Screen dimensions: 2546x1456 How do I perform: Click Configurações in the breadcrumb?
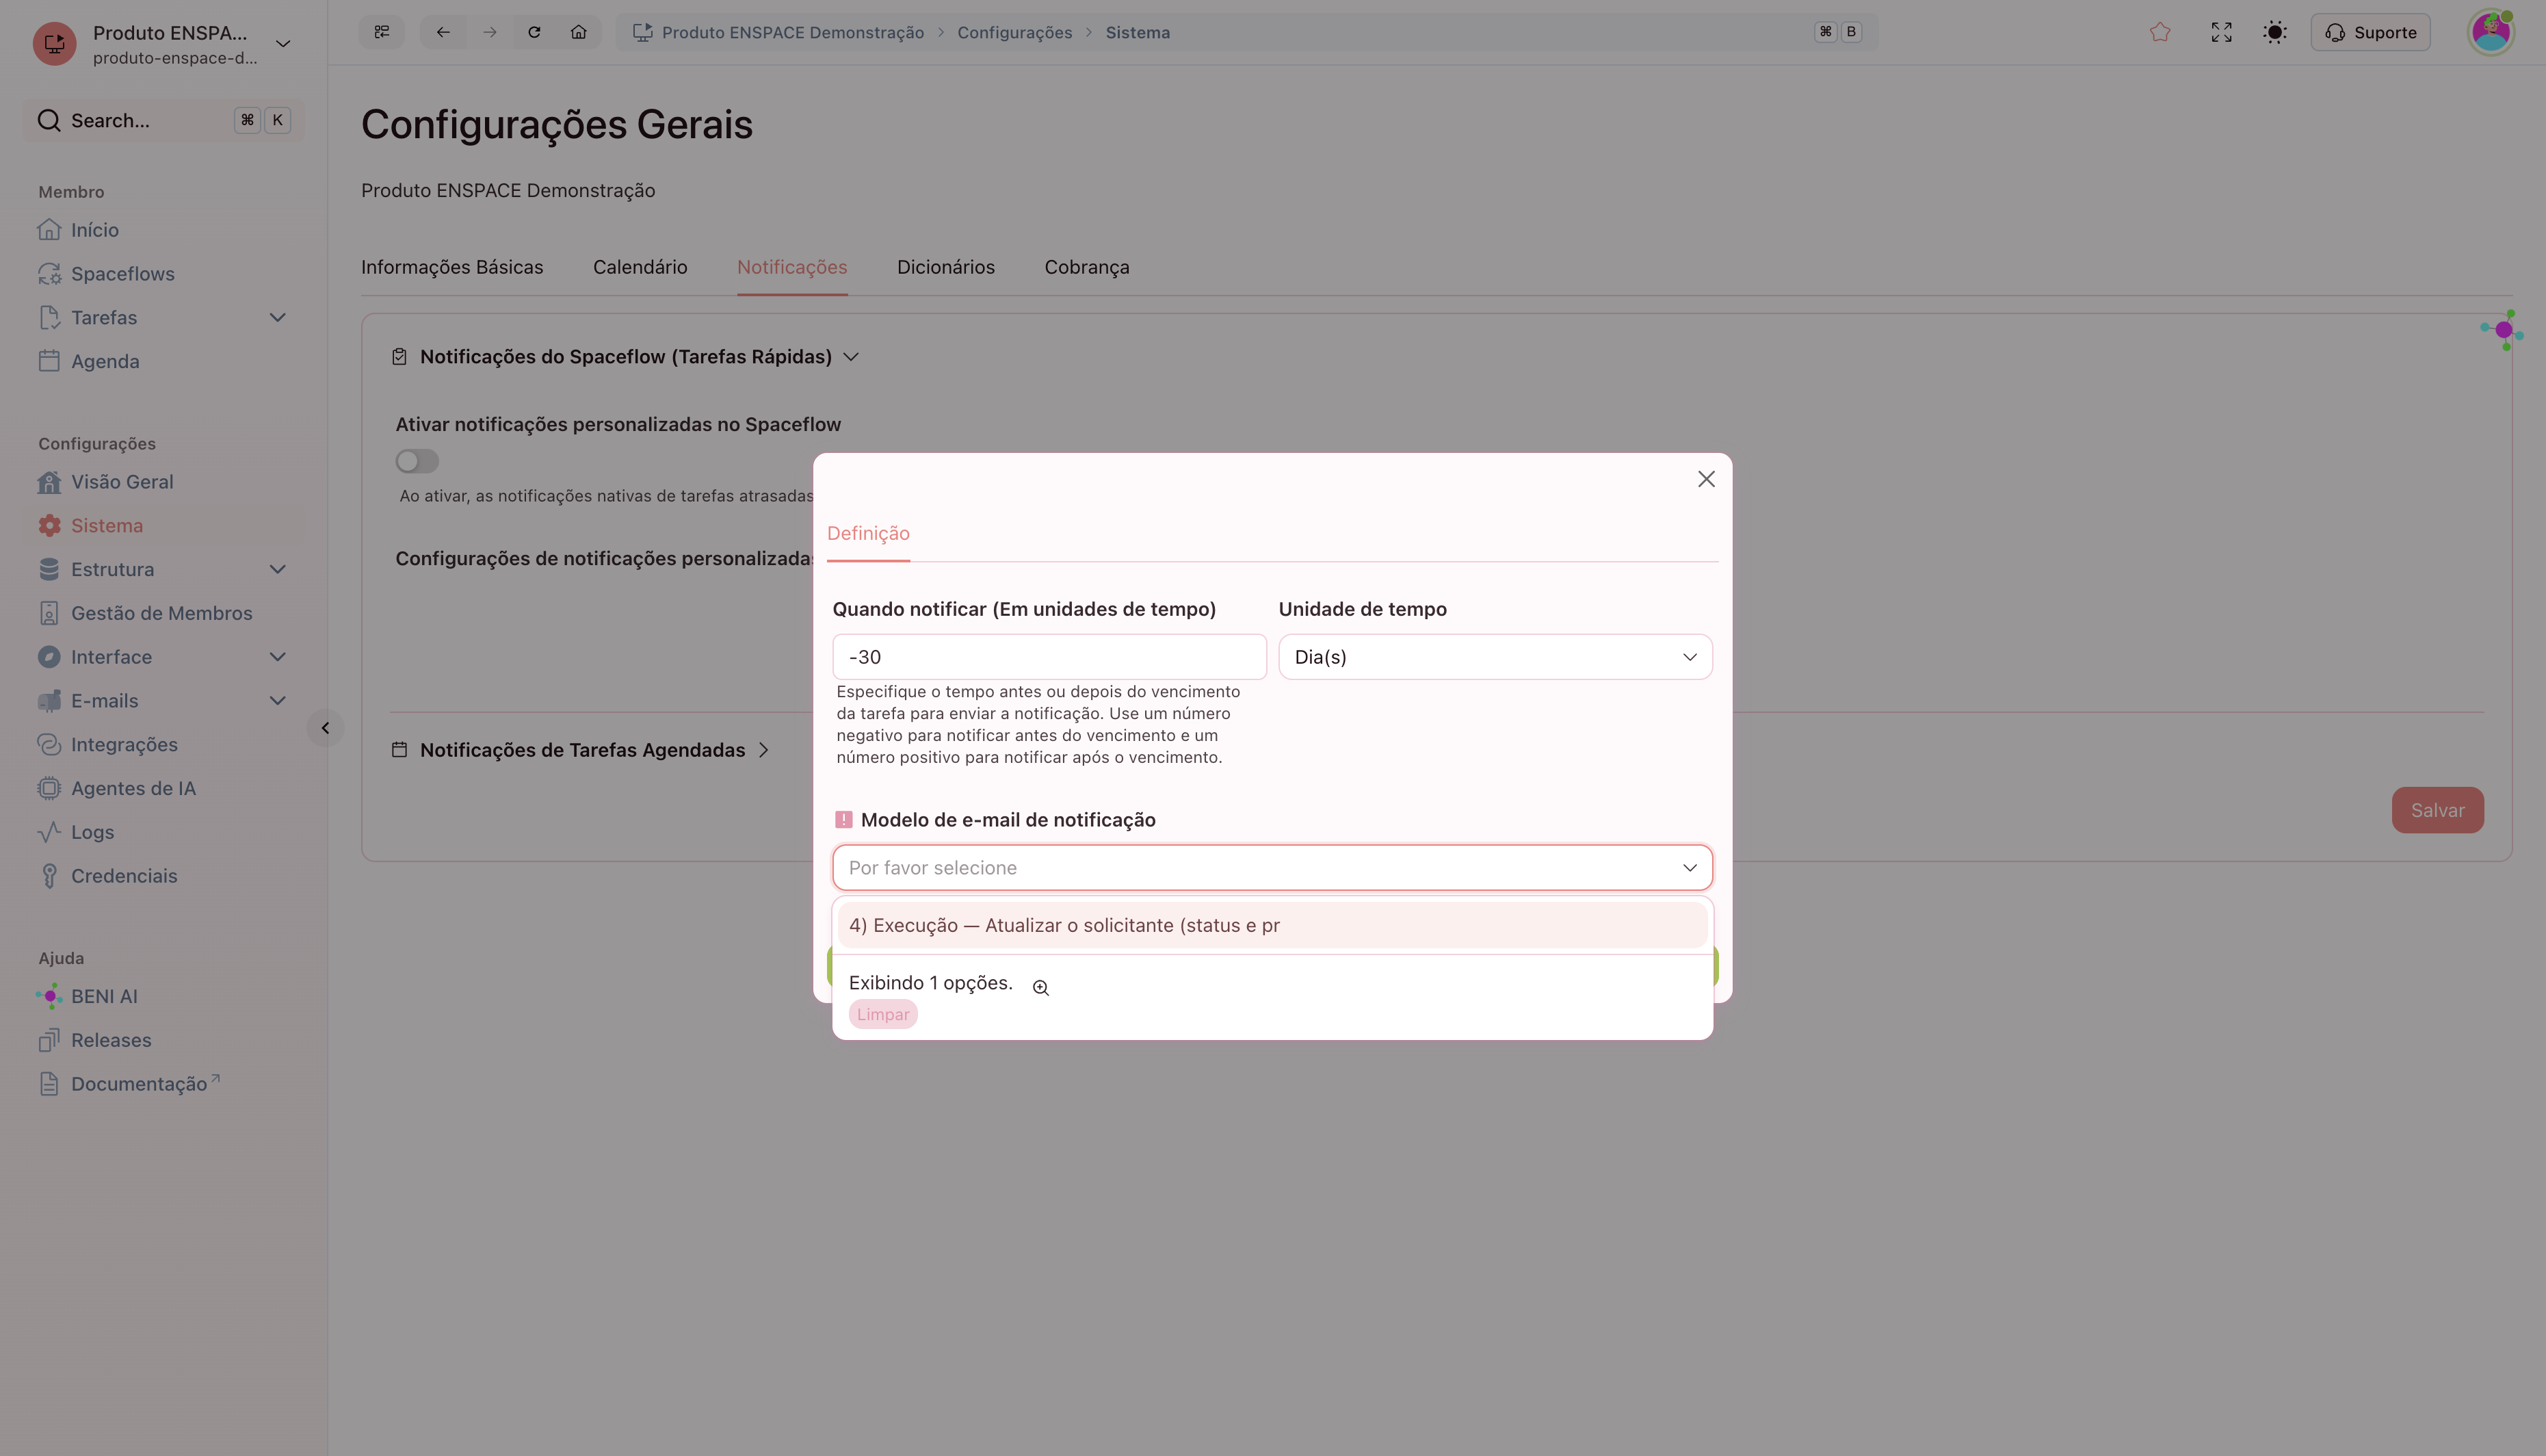pyautogui.click(x=1014, y=32)
